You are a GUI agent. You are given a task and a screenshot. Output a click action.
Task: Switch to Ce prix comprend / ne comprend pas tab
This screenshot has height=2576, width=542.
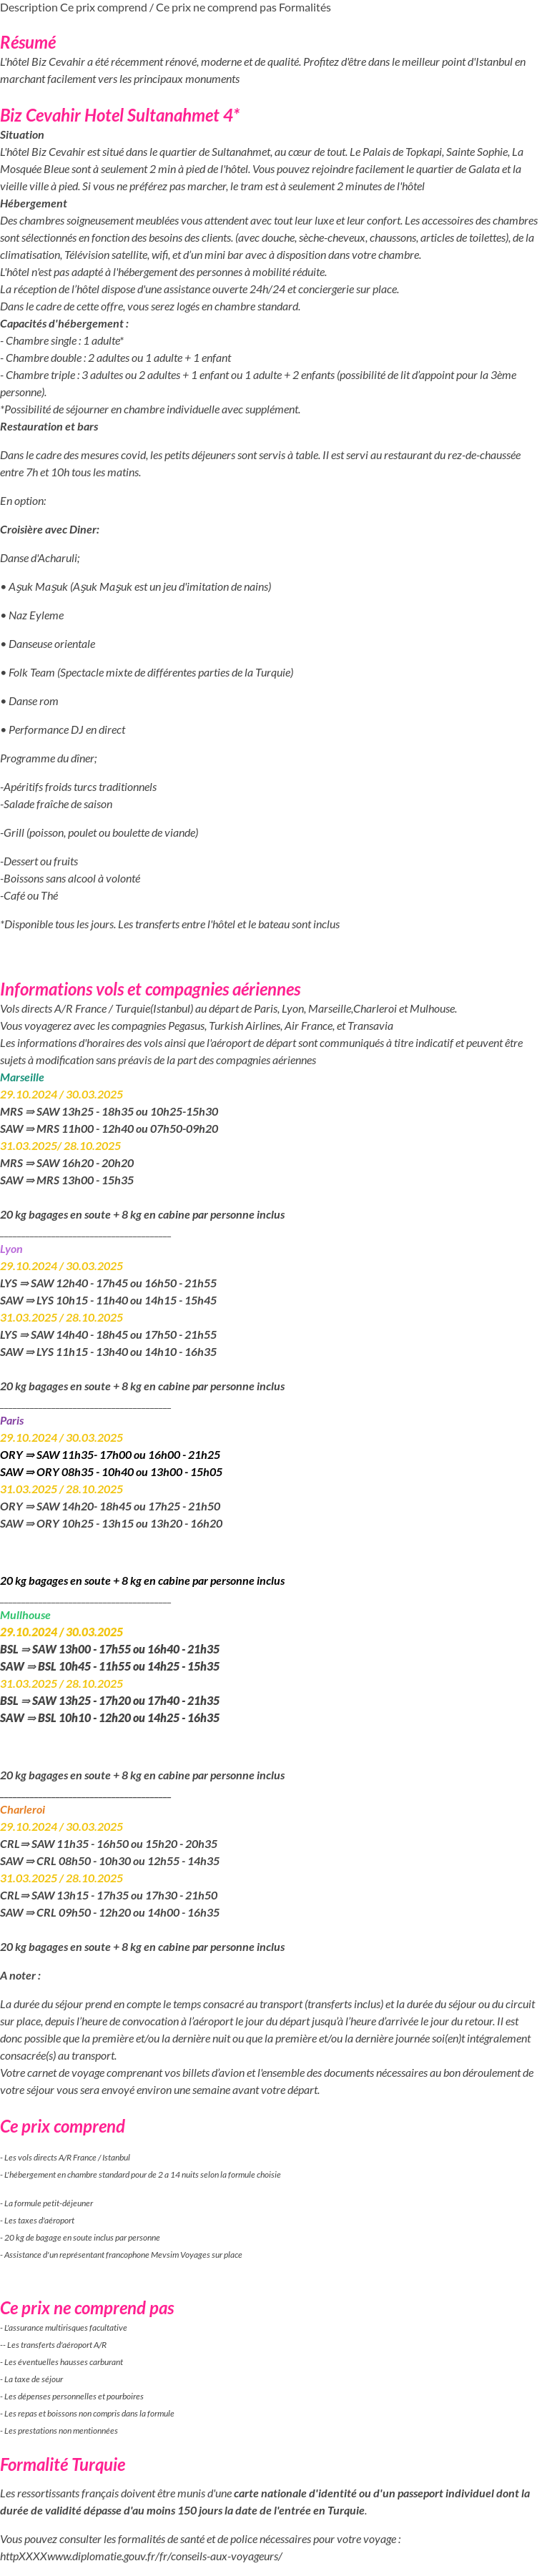(167, 7)
